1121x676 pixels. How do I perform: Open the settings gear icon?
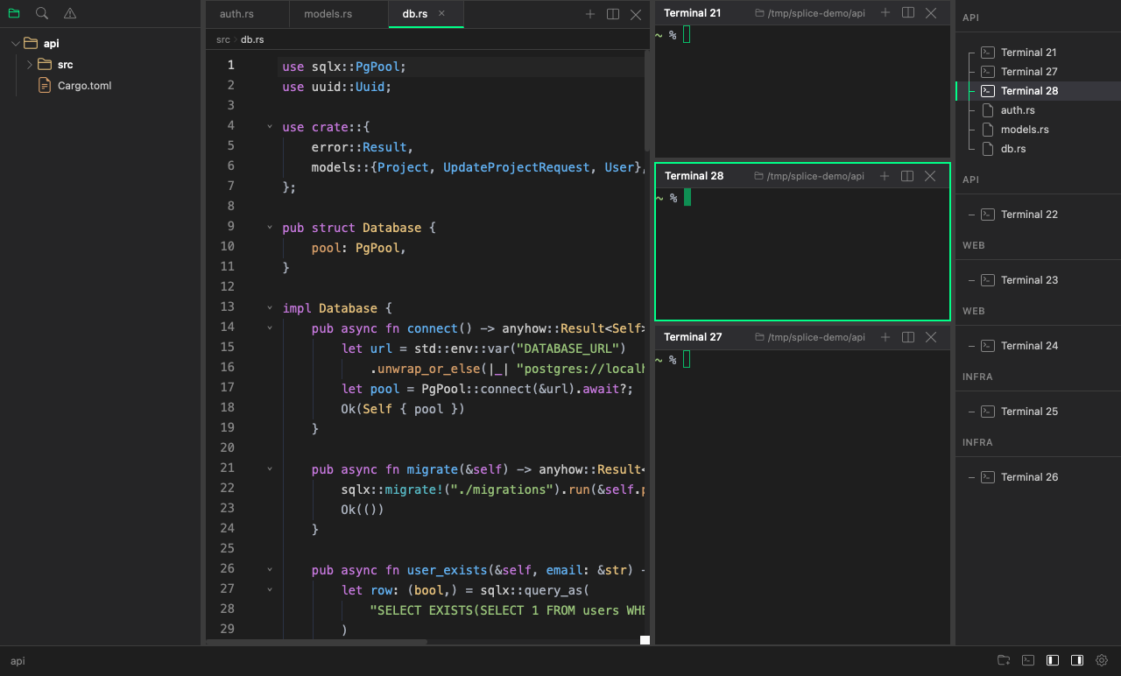pos(1101,660)
